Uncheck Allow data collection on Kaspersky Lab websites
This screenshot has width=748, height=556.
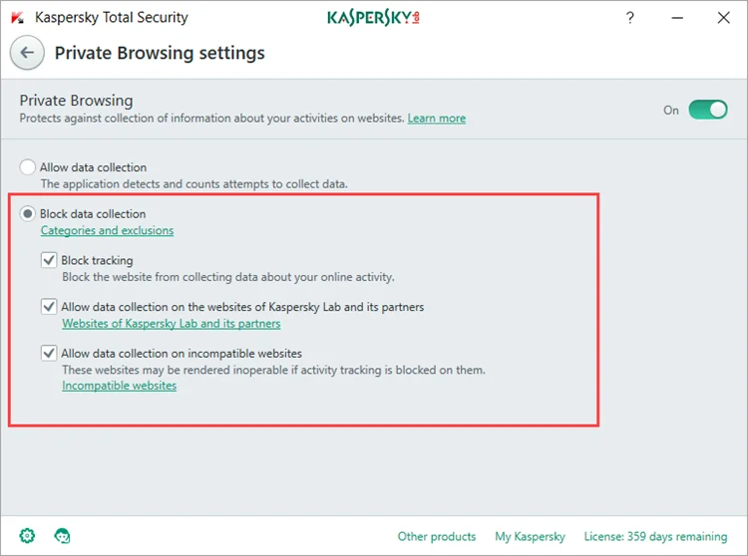click(x=49, y=306)
